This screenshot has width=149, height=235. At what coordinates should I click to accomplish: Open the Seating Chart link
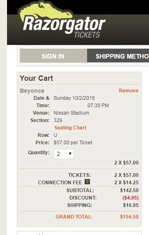pyautogui.click(x=70, y=128)
